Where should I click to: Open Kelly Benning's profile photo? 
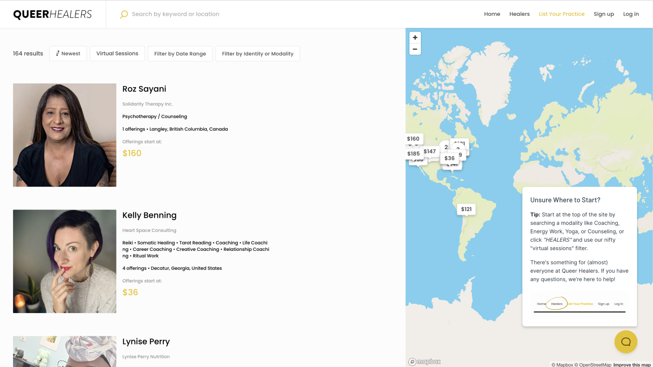[65, 261]
